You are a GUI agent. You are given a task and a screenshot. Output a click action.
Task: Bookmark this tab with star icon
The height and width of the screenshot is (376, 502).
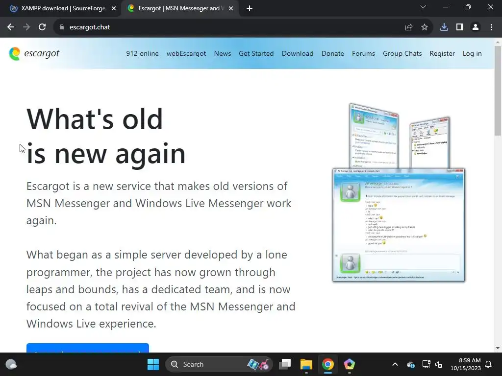tap(425, 27)
